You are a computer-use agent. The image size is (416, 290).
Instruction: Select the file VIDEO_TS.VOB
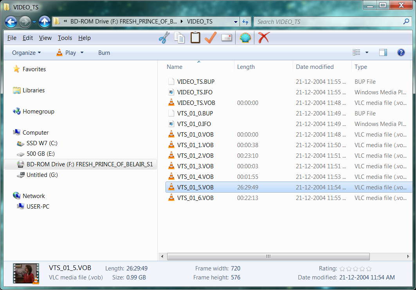point(196,103)
